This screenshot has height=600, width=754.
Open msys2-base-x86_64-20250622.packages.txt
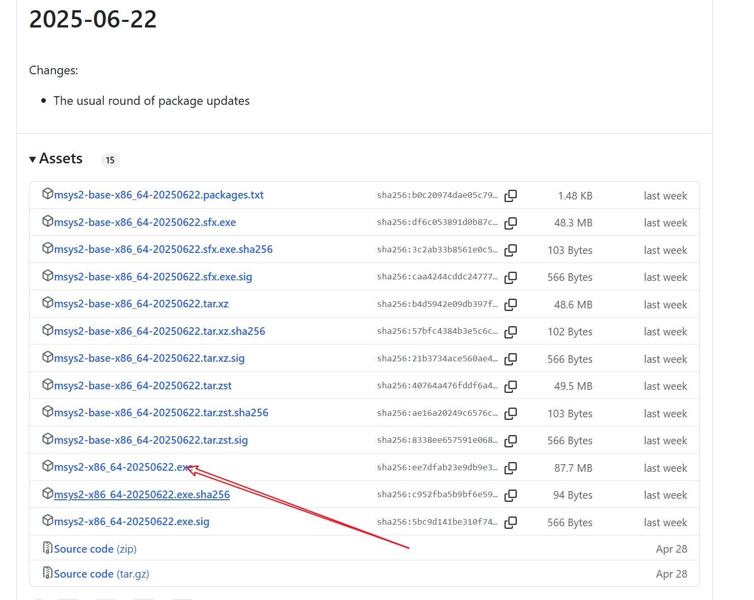[x=158, y=195]
